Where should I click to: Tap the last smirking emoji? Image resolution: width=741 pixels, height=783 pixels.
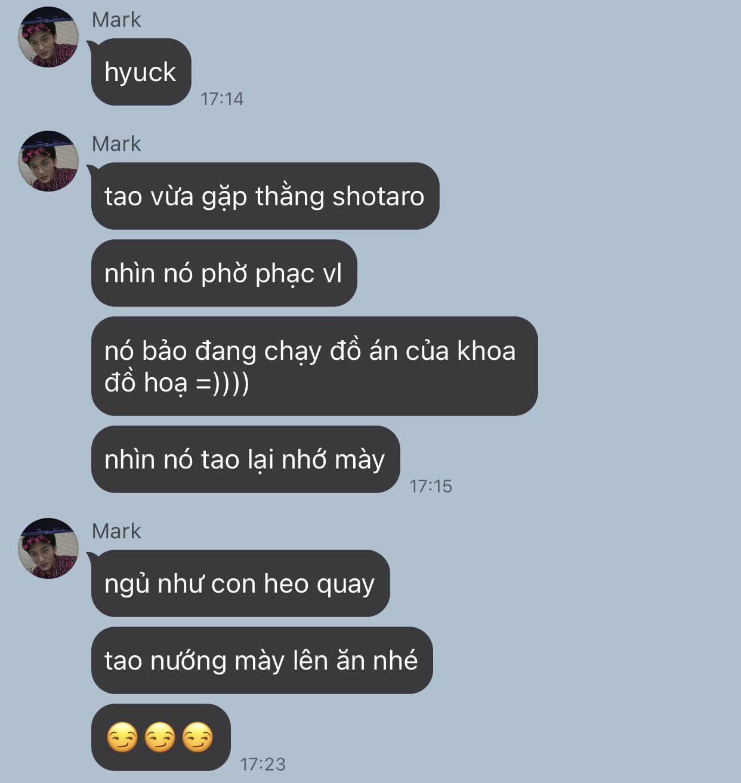point(197,737)
